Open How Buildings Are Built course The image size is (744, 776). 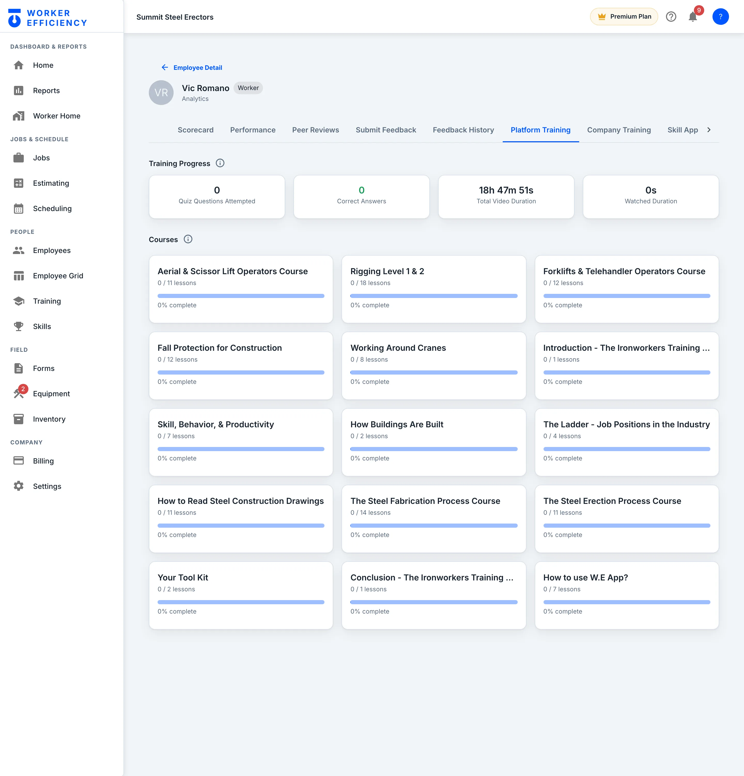click(434, 442)
